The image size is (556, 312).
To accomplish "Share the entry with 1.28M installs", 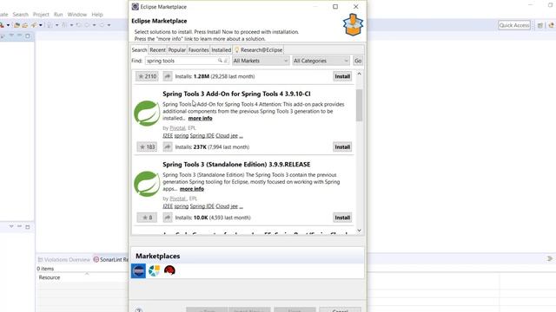I will coord(168,76).
